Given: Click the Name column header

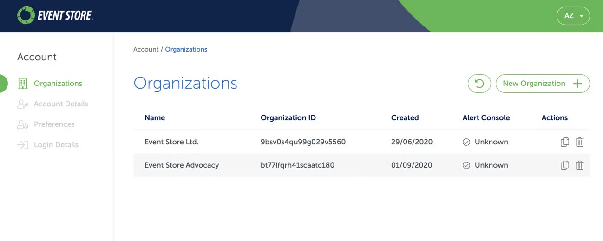Looking at the screenshot, I should tap(155, 118).
